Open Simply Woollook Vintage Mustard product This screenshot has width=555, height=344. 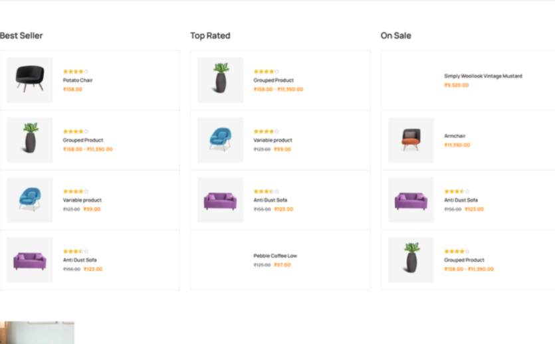click(483, 76)
